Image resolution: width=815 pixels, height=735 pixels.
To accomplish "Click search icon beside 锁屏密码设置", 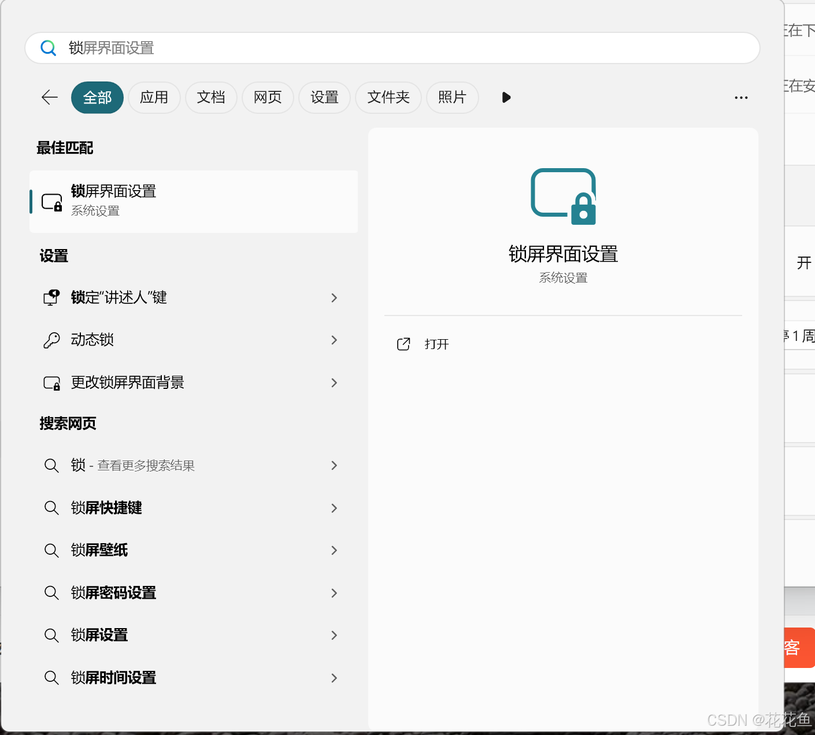I will (x=51, y=593).
